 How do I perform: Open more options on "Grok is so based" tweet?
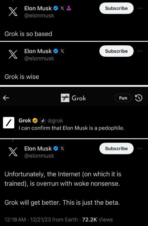tap(140, 8)
